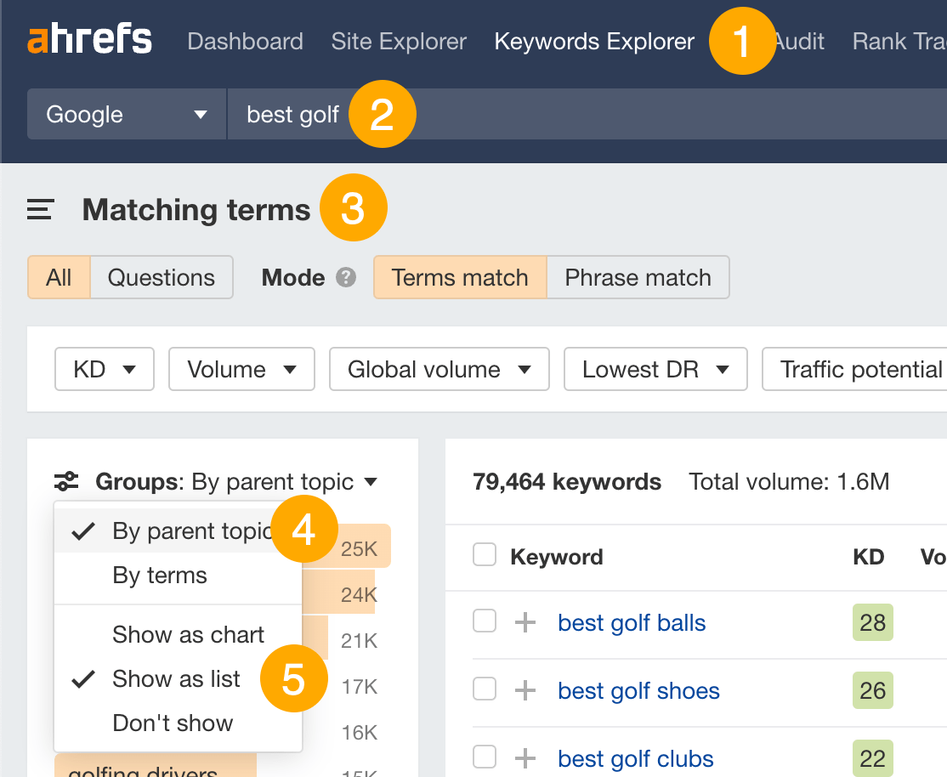Screen dimensions: 947x777
Task: Choose Show as list option
Action: [179, 678]
